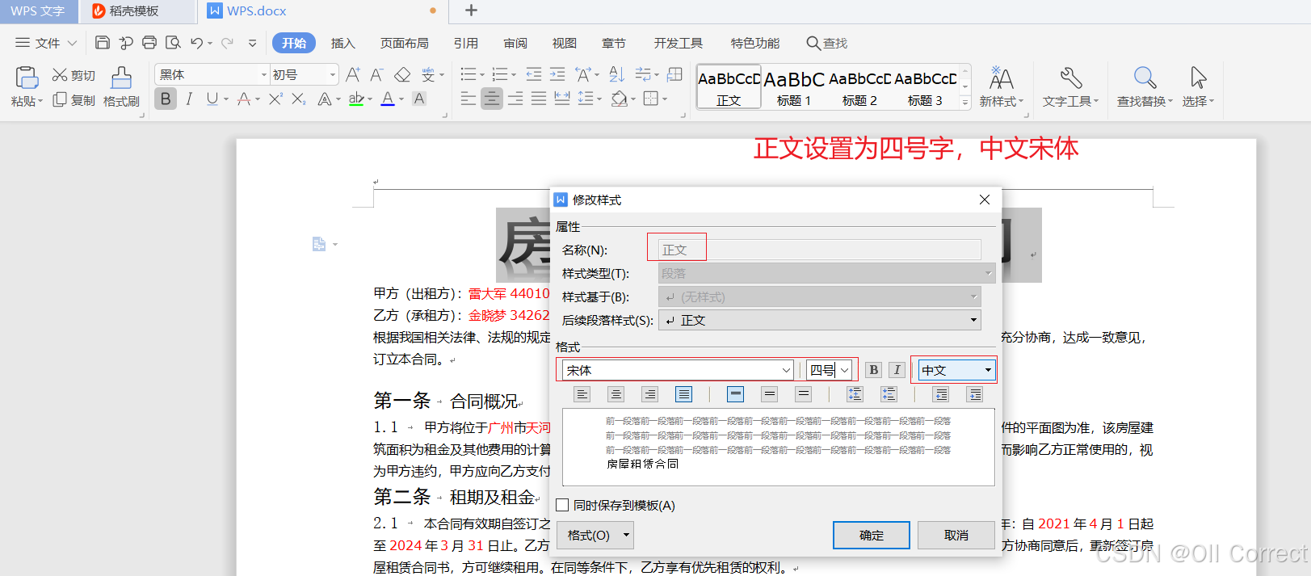Increase font size with the A+ icon
Viewport: 1311px width, 576px height.
pyautogui.click(x=353, y=75)
